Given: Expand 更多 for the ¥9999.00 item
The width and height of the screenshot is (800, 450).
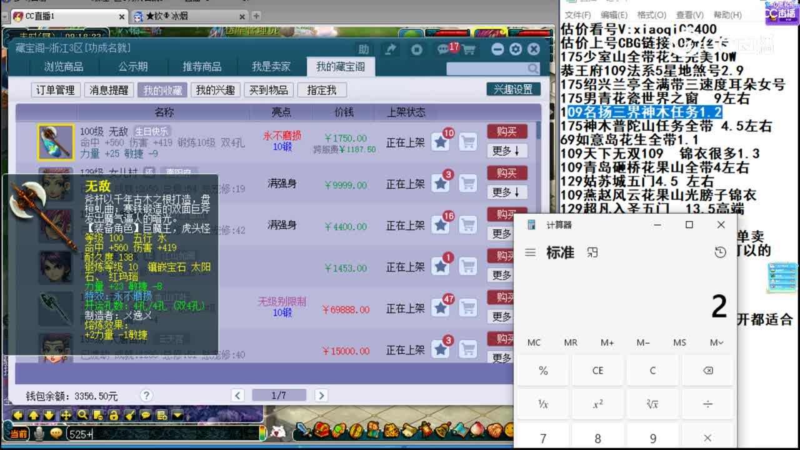Looking at the screenshot, I should (507, 192).
